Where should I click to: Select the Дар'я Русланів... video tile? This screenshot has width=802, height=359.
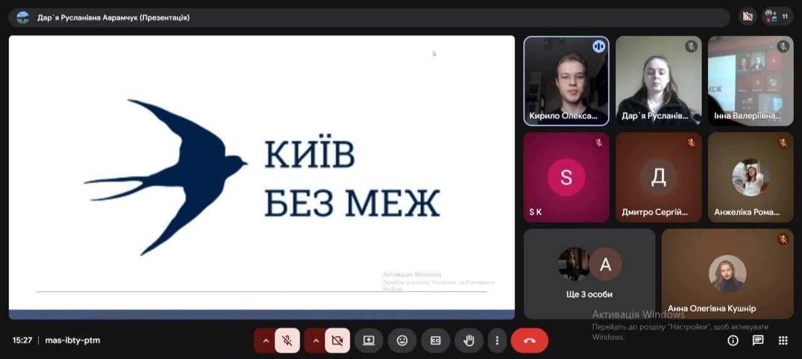(659, 81)
